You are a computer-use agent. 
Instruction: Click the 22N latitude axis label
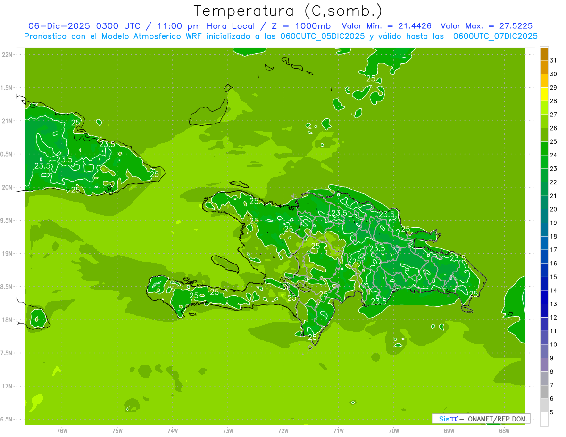(7, 55)
